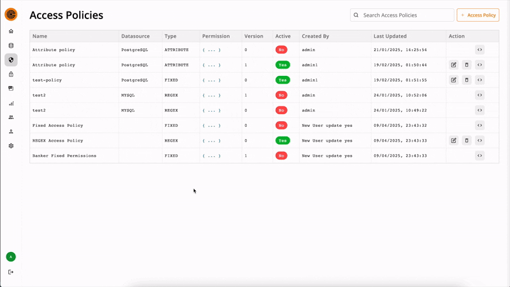Viewport: 510px width, 287px height.
Task: Expand permission JSON for Attribute policy version 0
Action: (x=212, y=50)
